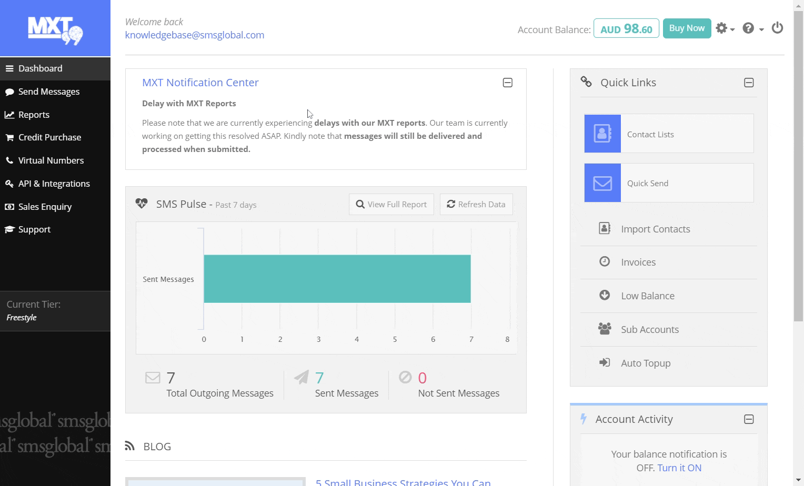Open Send Messages in the sidebar
This screenshot has height=486, width=804.
pyautogui.click(x=49, y=92)
